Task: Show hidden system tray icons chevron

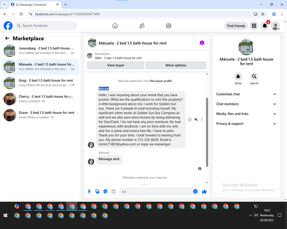Action: [250, 215]
